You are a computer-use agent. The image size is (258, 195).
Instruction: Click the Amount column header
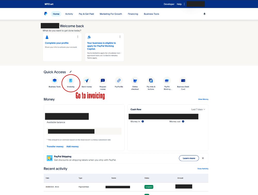point(180,178)
